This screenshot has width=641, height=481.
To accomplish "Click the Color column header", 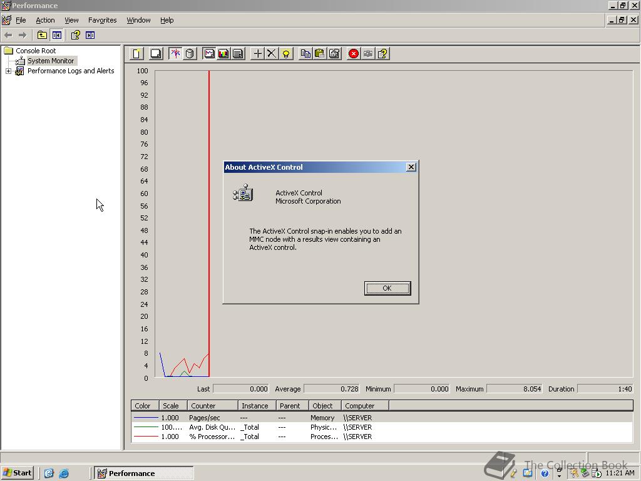I will tap(145, 406).
